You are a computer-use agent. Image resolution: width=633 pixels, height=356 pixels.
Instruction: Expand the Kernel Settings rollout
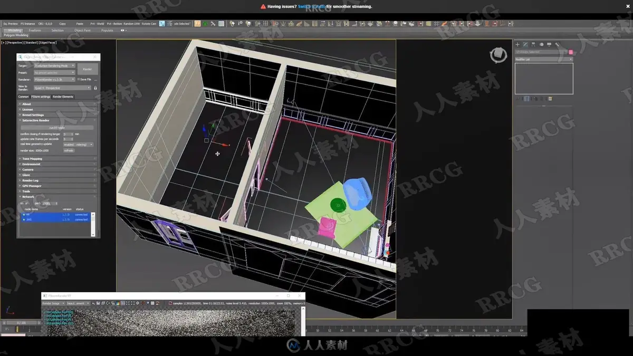(57, 115)
